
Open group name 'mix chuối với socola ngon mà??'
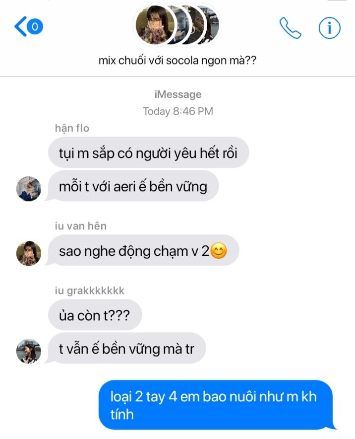point(177,61)
